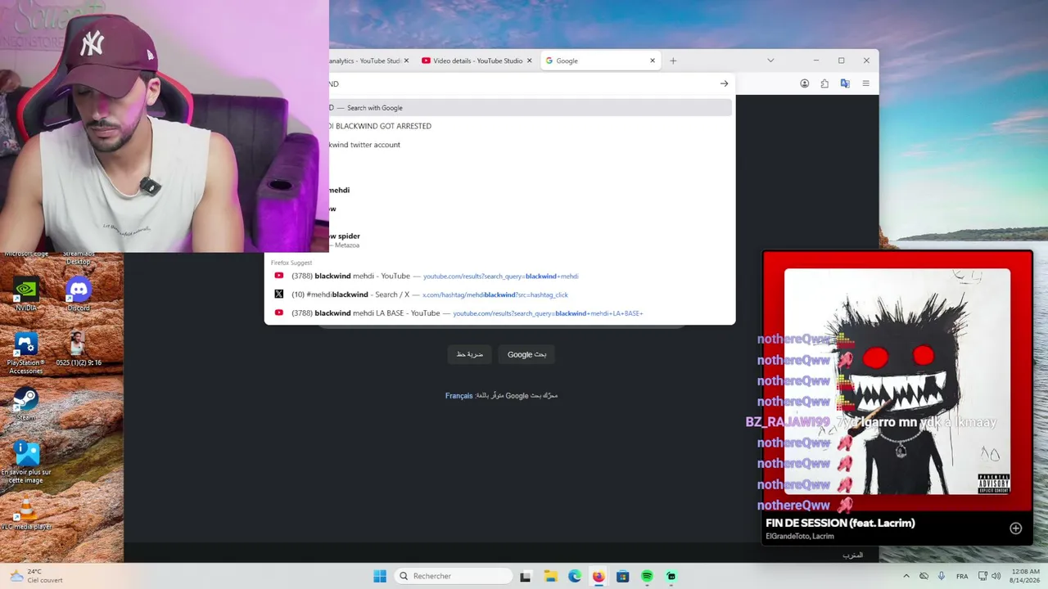Click the album cover art in overlay

[x=897, y=381]
